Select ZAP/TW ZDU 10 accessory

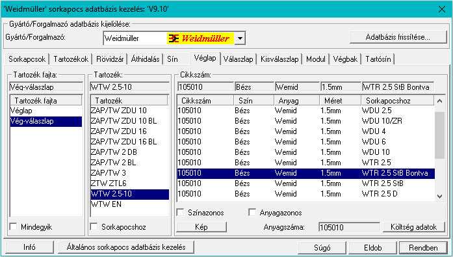(x=130, y=111)
